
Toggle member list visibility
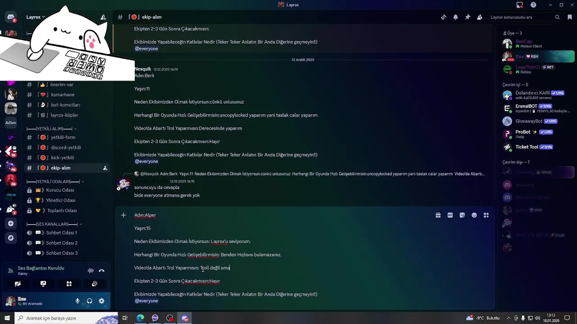click(480, 17)
